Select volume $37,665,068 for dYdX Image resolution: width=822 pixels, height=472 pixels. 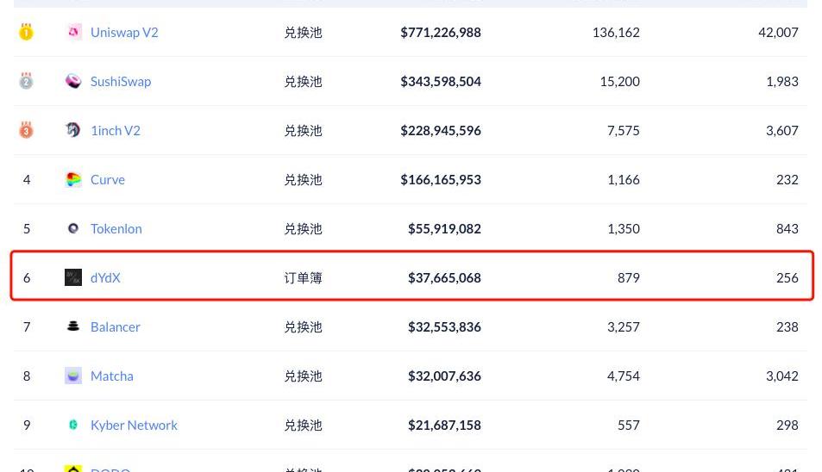pos(444,278)
